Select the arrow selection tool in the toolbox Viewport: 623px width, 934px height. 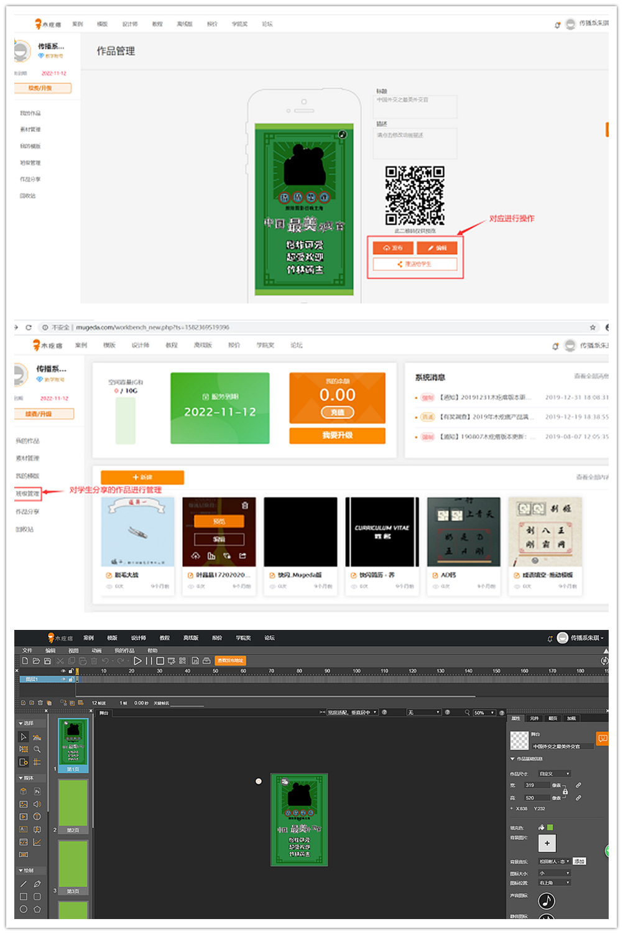(24, 737)
